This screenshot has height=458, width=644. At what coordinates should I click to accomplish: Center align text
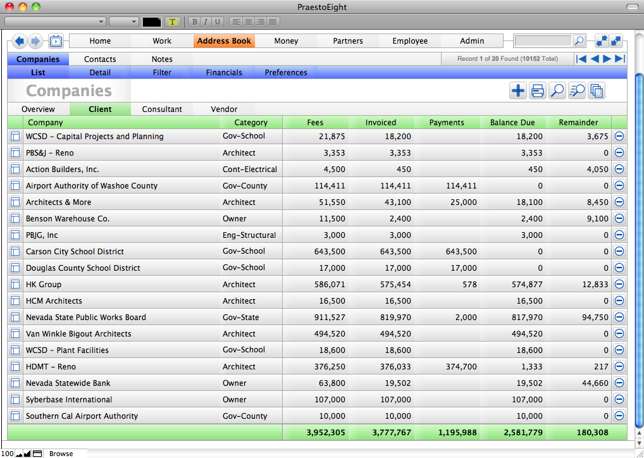[x=249, y=22]
